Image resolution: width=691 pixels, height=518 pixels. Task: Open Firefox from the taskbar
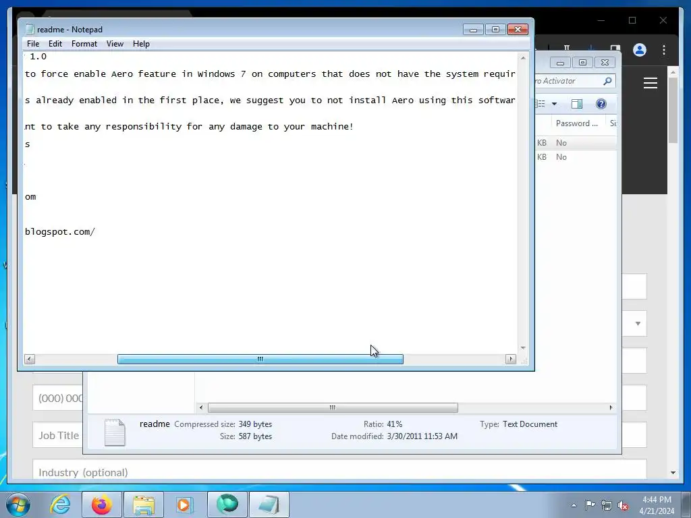tap(102, 505)
